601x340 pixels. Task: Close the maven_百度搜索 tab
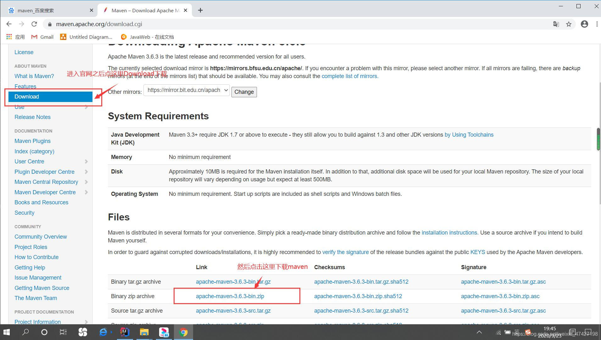[x=91, y=10]
